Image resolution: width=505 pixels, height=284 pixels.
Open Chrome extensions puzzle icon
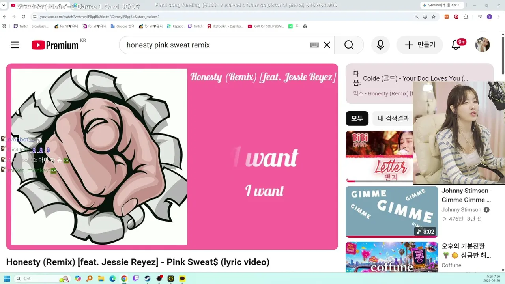[x=466, y=17]
